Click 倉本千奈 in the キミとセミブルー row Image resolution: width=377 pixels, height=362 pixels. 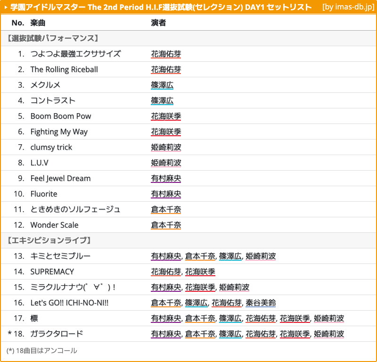coord(200,256)
